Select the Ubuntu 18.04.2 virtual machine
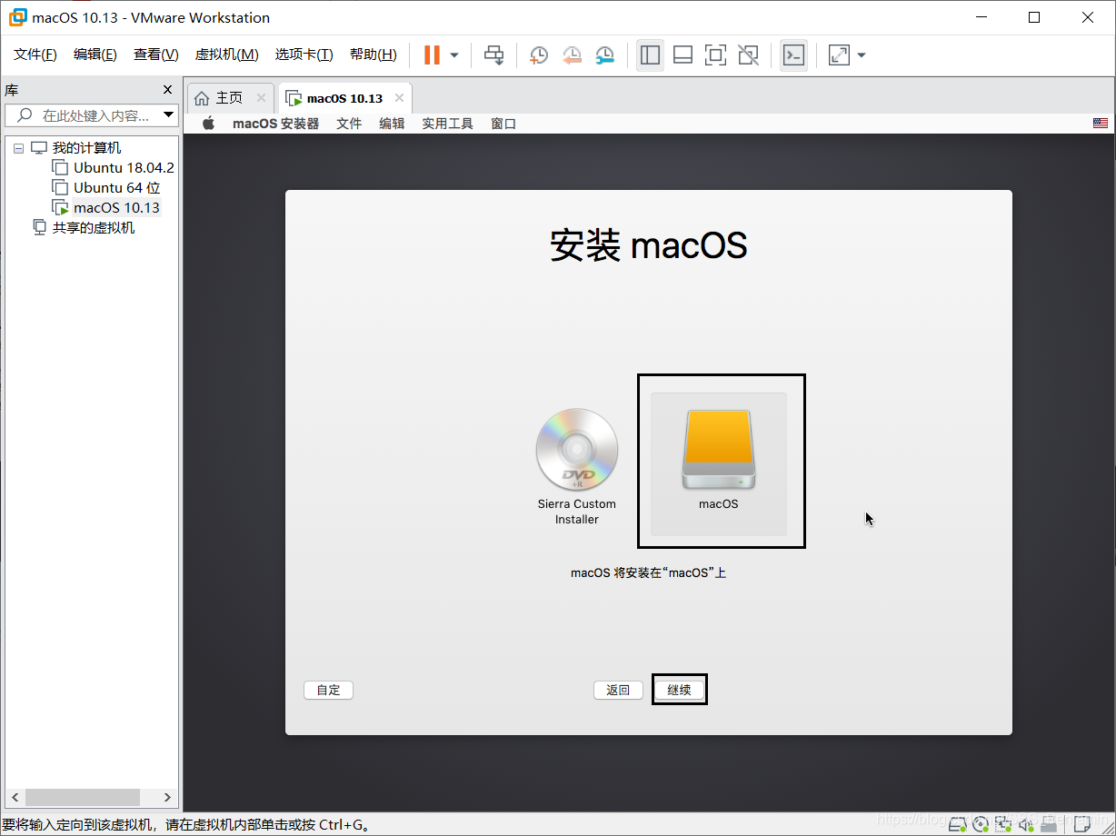 point(124,167)
